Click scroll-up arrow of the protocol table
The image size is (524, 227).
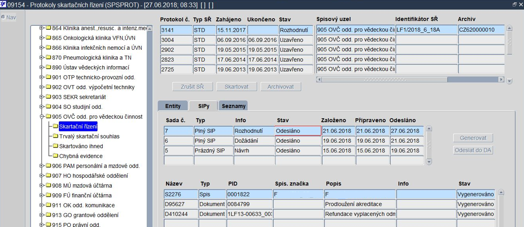click(509, 29)
